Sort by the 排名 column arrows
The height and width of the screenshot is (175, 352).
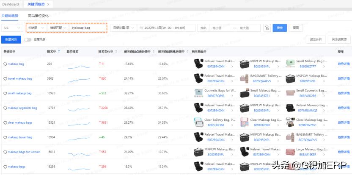59,52
